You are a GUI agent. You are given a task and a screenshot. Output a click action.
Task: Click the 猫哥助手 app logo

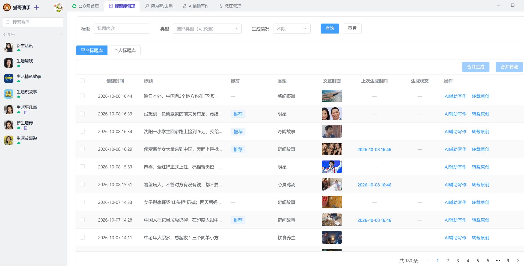[x=7, y=7]
